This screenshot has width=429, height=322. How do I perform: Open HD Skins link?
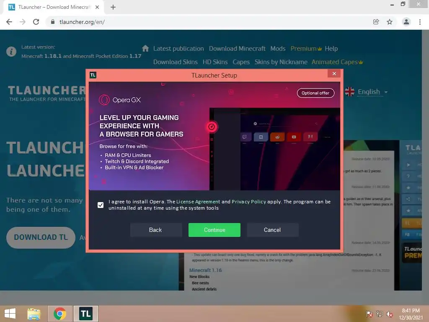[x=215, y=62]
